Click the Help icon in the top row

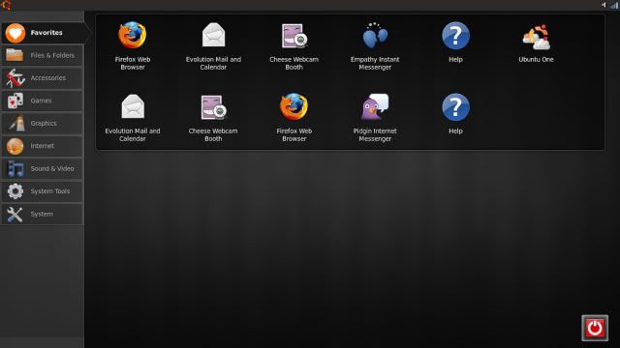tap(455, 43)
